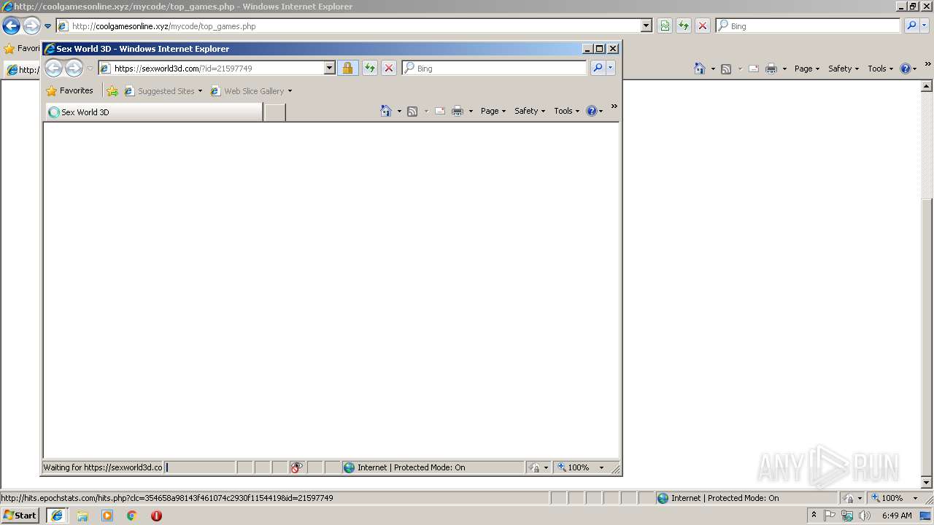This screenshot has width=934, height=525.
Task: Open a new tab in the front window
Action: pos(274,112)
